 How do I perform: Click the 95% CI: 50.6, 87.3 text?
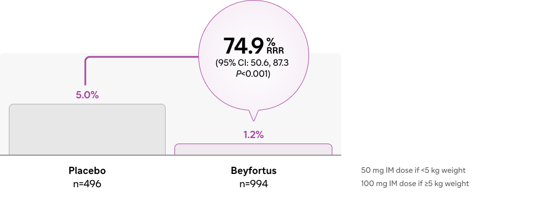coord(252,63)
